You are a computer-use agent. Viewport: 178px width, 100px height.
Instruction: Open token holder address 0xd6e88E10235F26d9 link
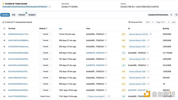tap(25, 7)
